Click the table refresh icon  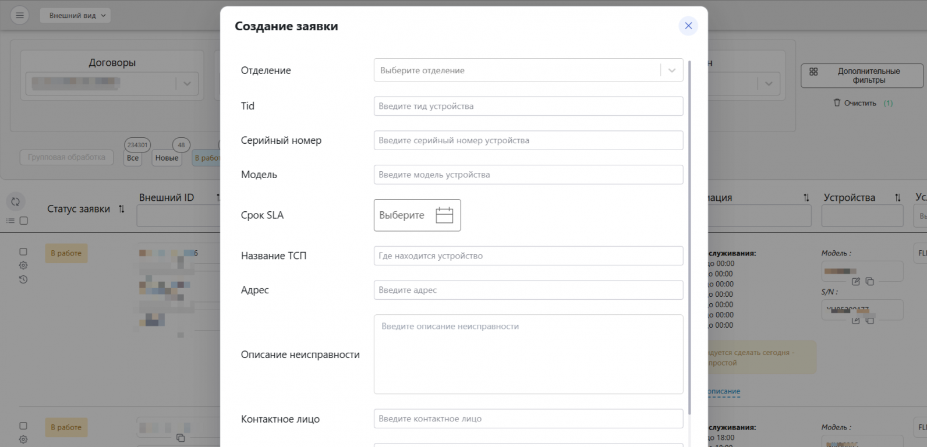tap(16, 202)
